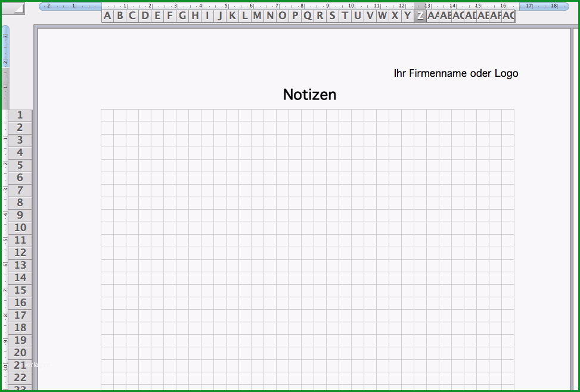Select row 17 header

click(20, 316)
